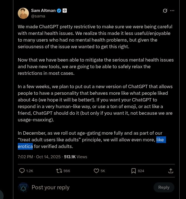
Task: Click the 7:02 PM Oct 14 timestamp
Action: [x=39, y=157]
